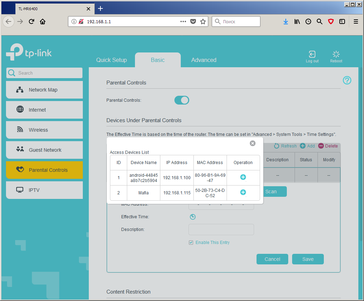Close the Access Devices List popup
Viewport: 364px width, 301px height.
[x=253, y=143]
